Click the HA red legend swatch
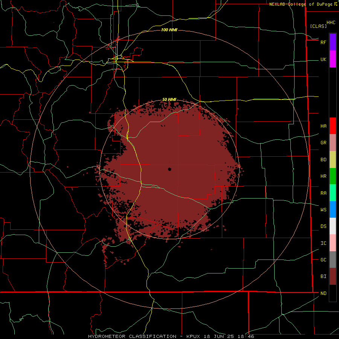The width and height of the screenshot is (339, 339). pyautogui.click(x=333, y=126)
